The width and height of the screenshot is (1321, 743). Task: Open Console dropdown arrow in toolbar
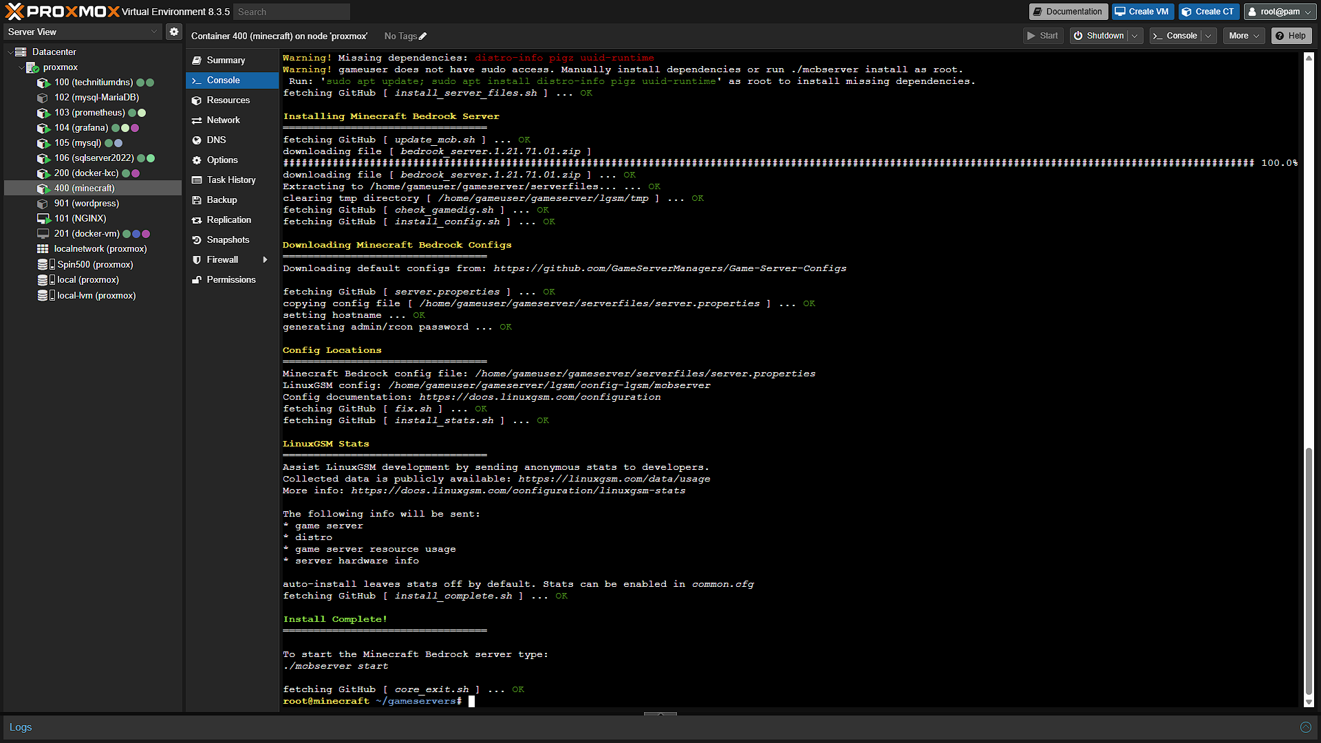[x=1209, y=36]
